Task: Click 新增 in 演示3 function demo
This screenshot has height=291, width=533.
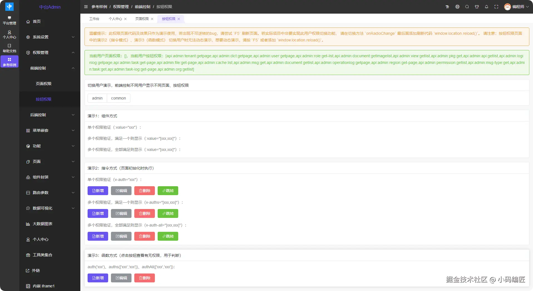Action: [x=98, y=278]
